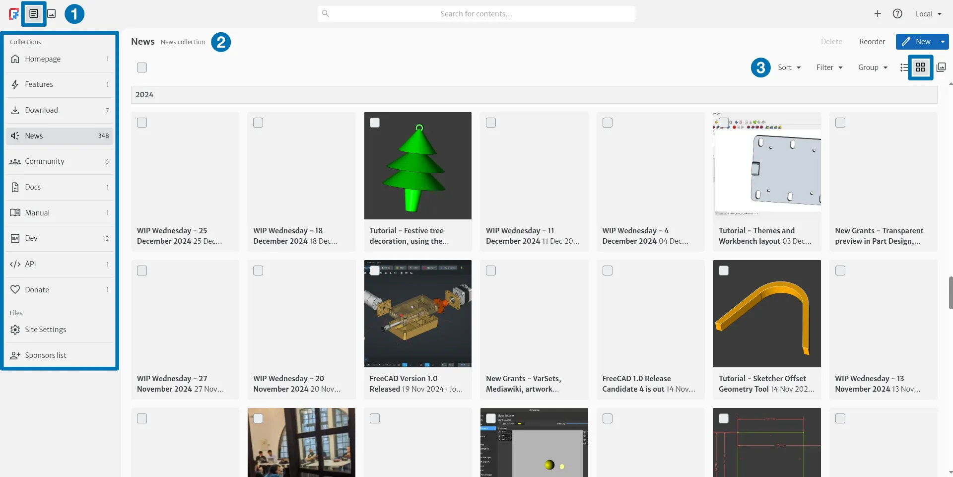Click the Download arrow icon
Screen dimensions: 953x477
(x=15, y=110)
